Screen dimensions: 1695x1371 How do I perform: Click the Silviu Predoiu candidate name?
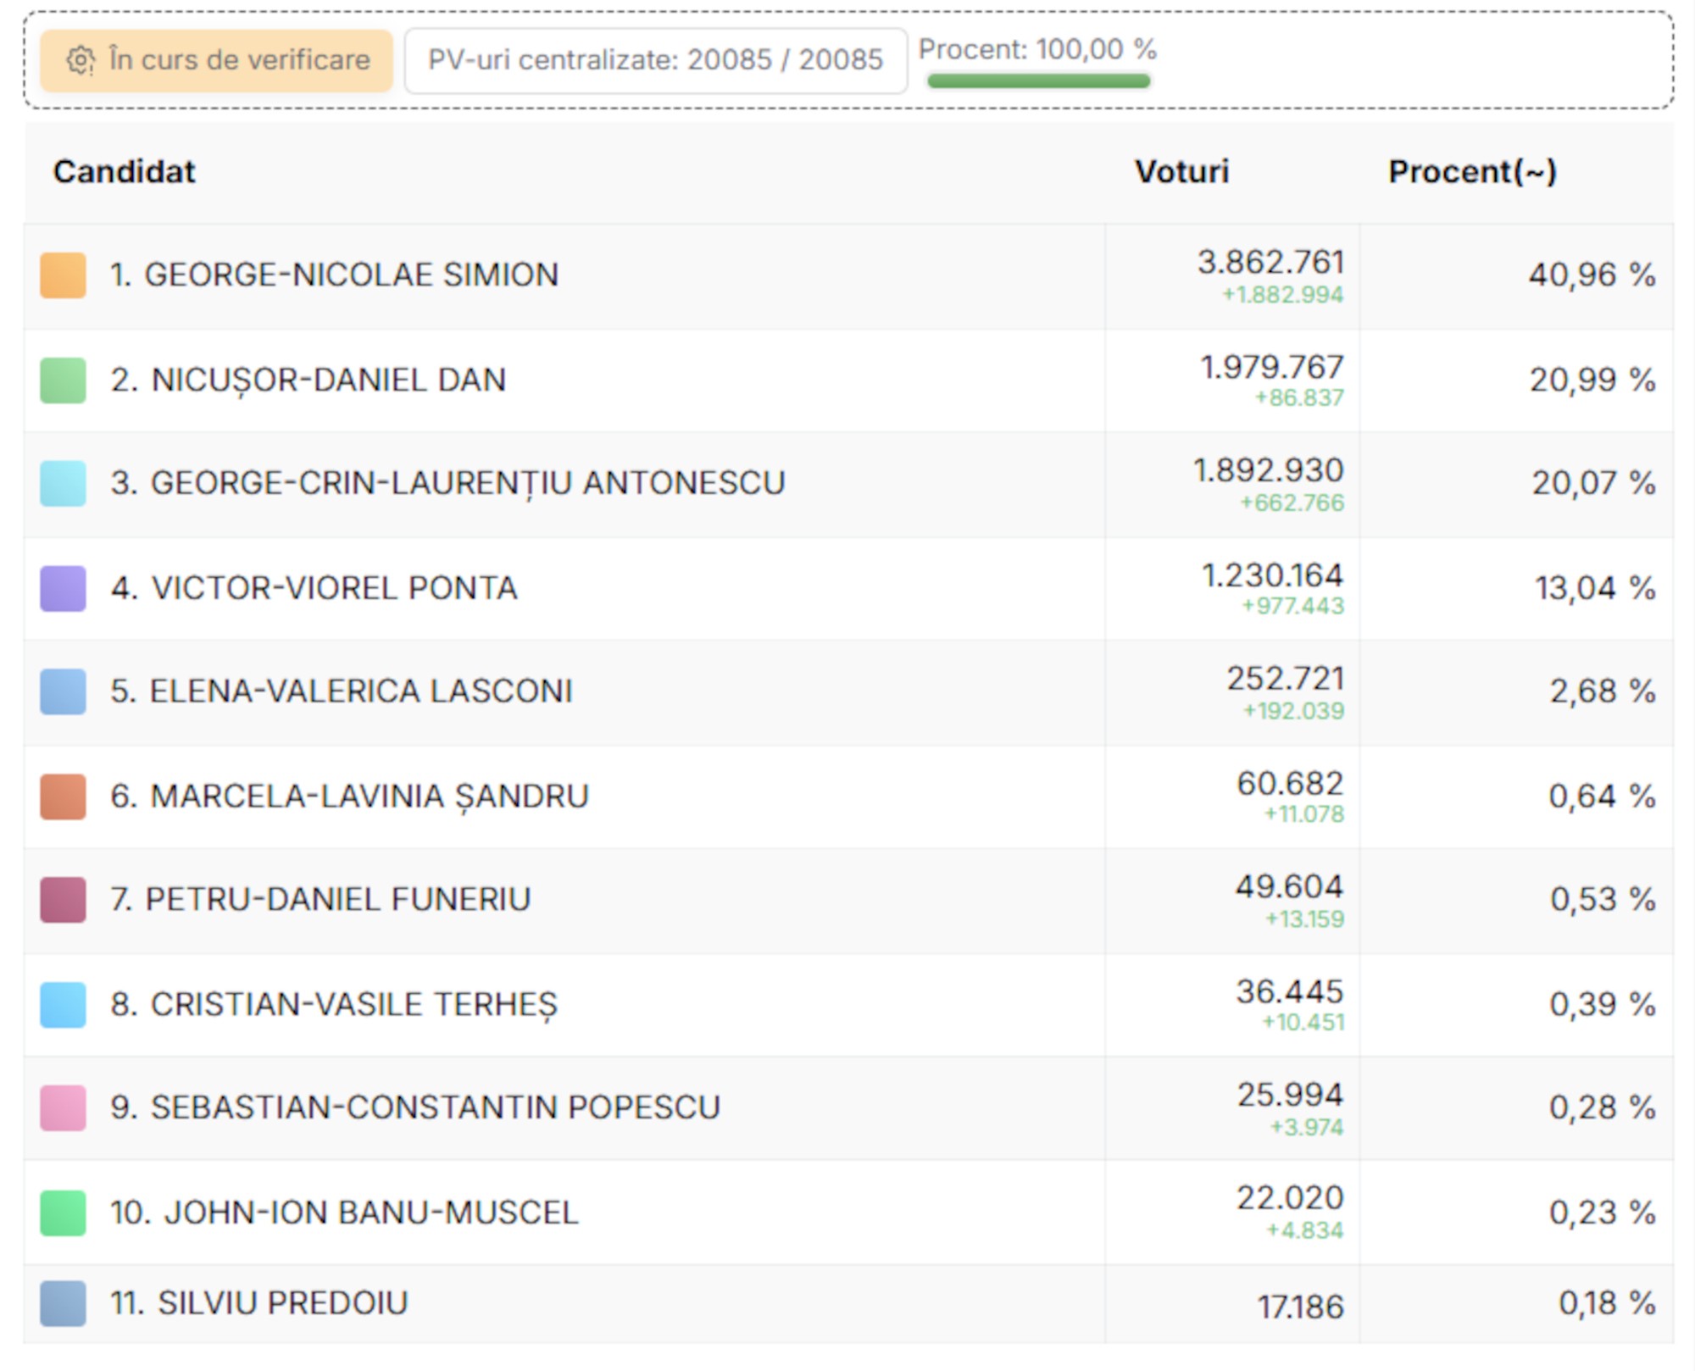click(282, 1303)
